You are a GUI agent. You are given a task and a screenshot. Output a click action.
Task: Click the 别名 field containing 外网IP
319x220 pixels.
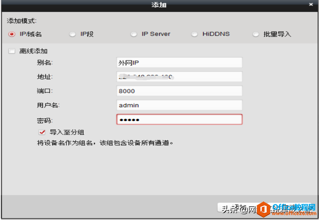point(179,63)
